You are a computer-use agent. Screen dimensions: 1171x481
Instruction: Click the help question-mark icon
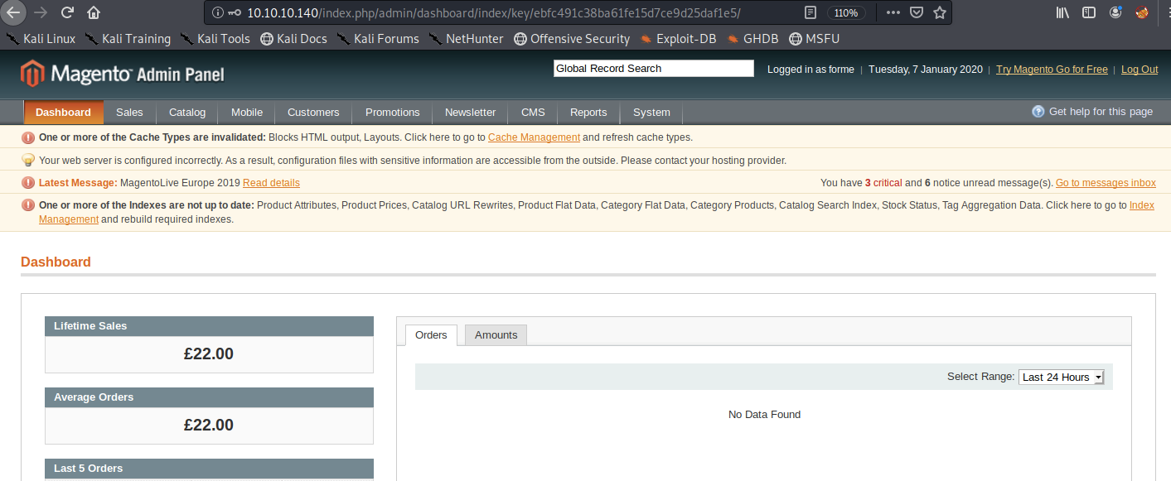point(1038,112)
